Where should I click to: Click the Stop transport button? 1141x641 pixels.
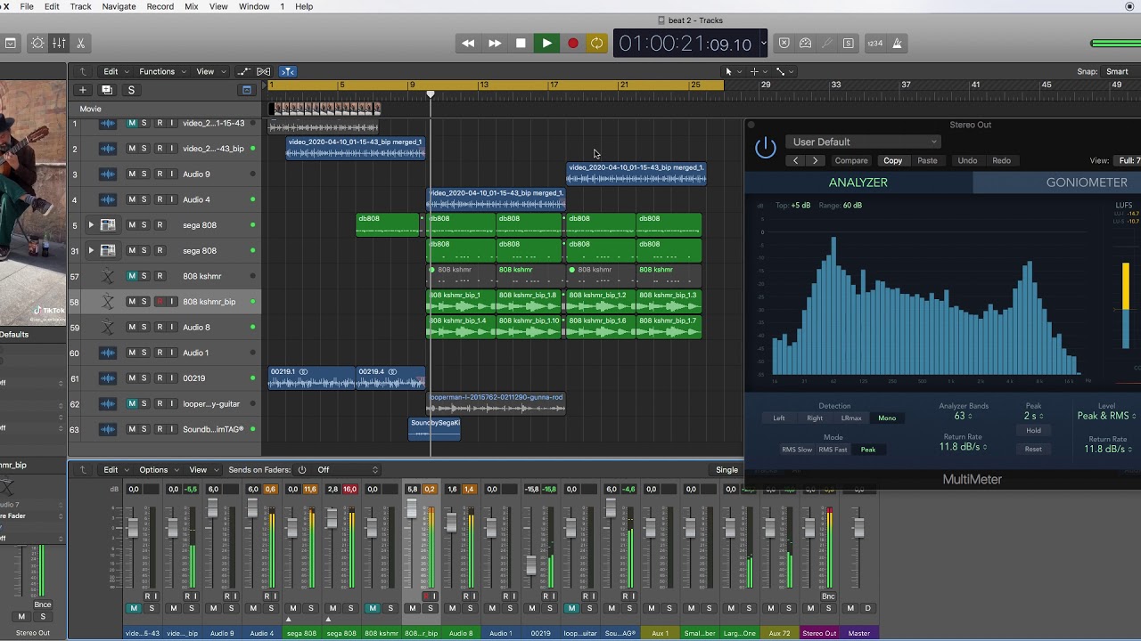point(521,43)
